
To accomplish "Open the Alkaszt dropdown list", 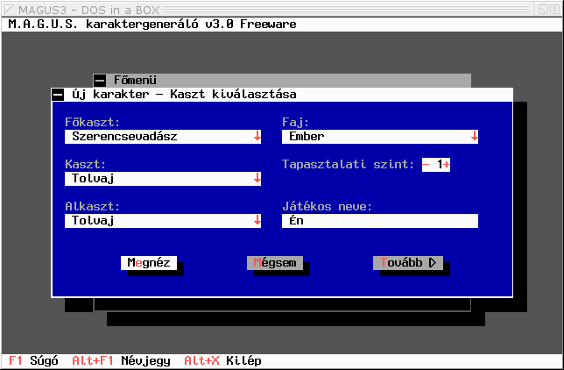I will click(163, 221).
